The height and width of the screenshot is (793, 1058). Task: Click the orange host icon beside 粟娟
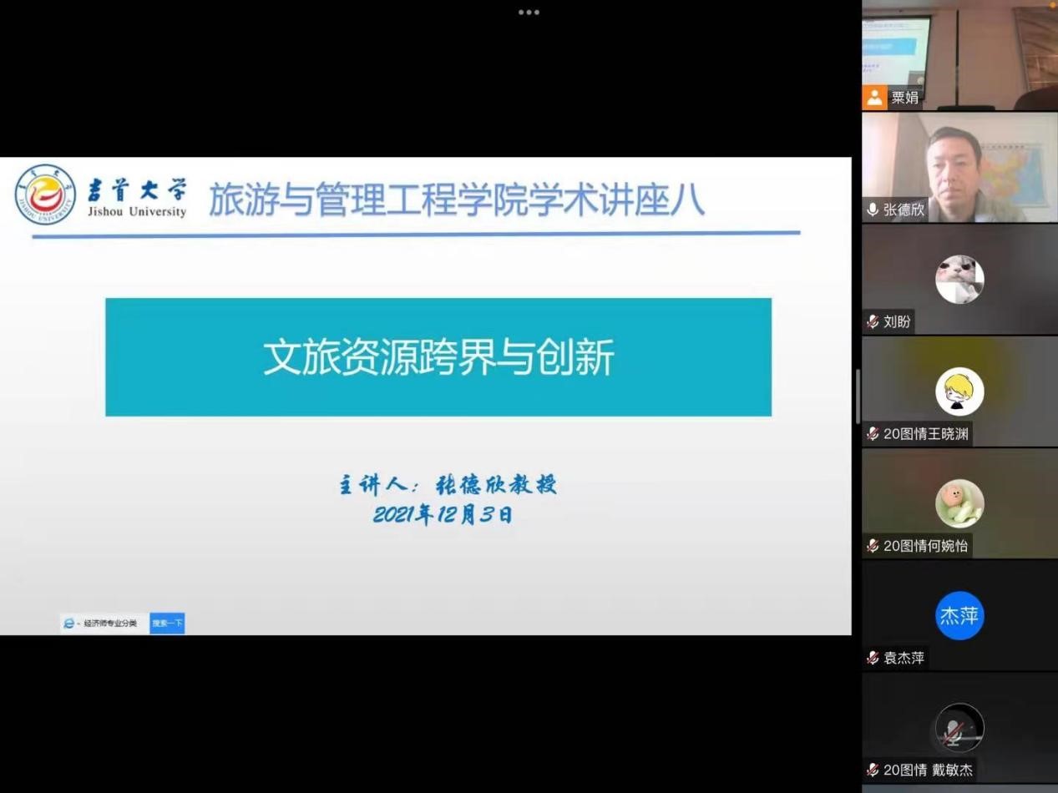(x=874, y=98)
